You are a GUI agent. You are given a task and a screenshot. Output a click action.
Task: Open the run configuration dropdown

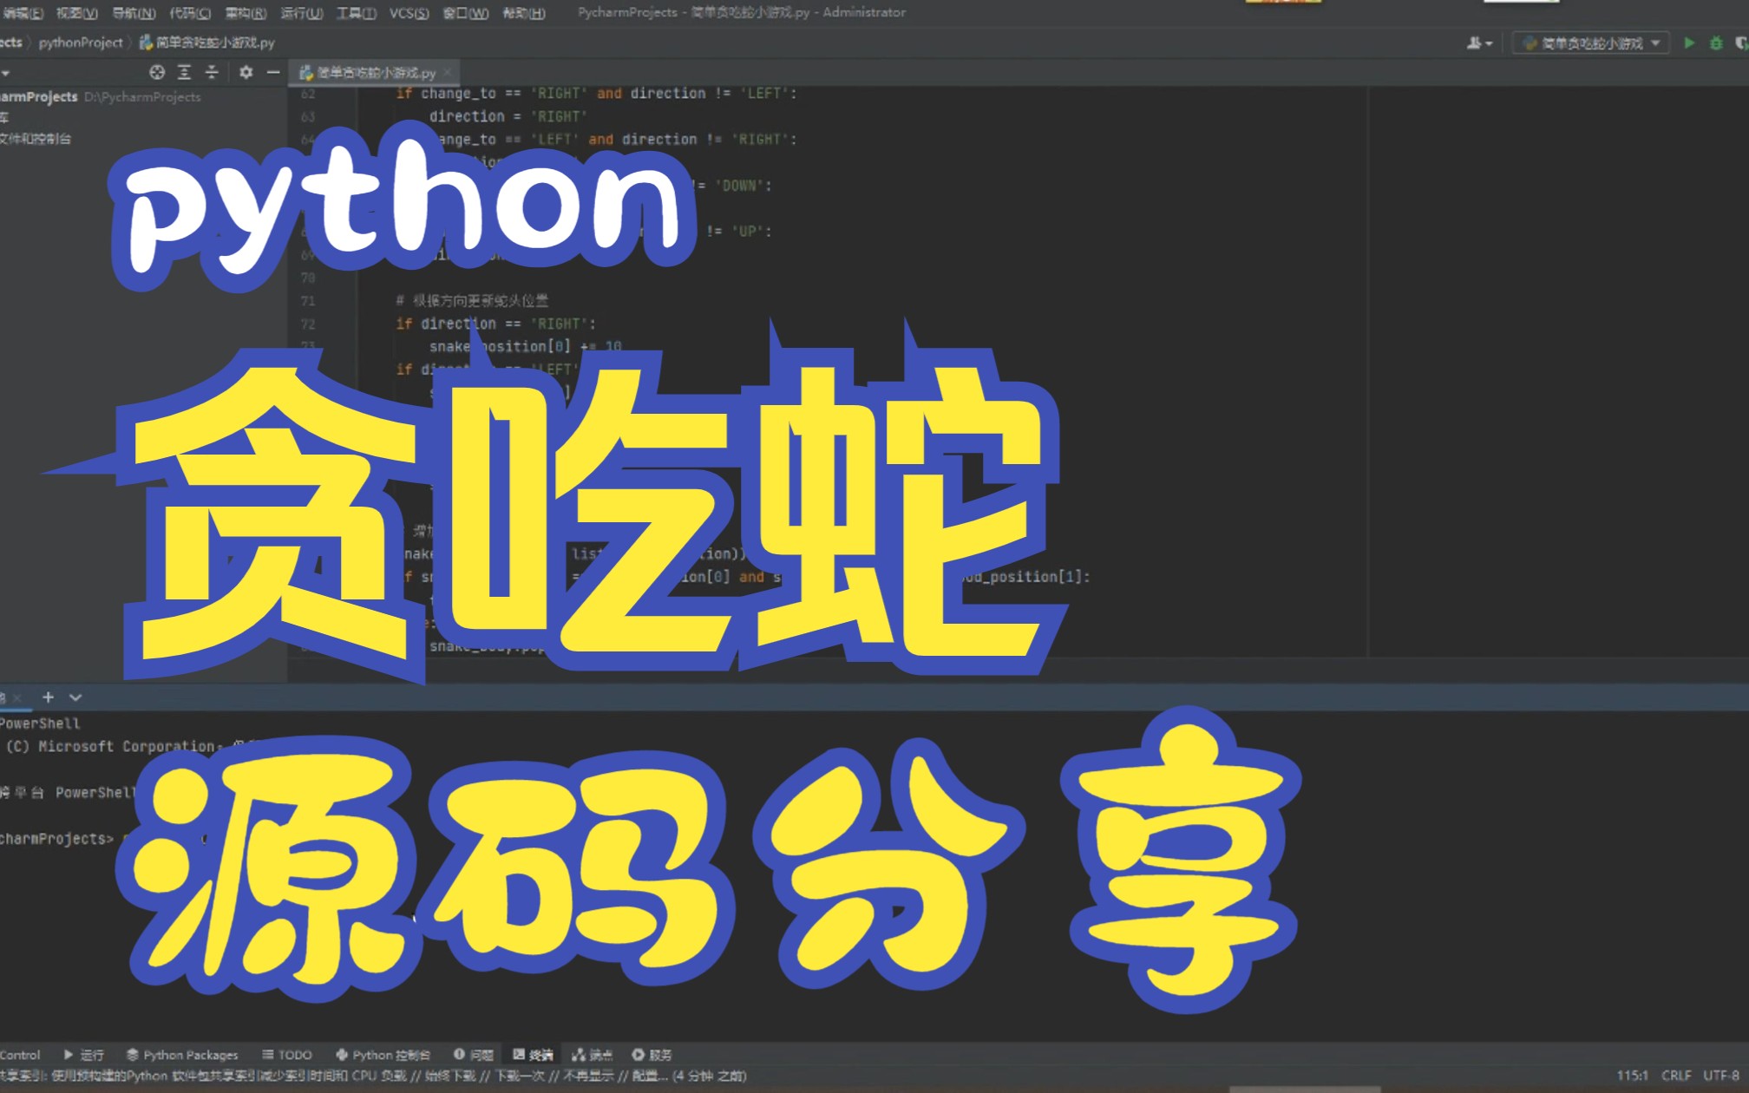tap(1591, 43)
